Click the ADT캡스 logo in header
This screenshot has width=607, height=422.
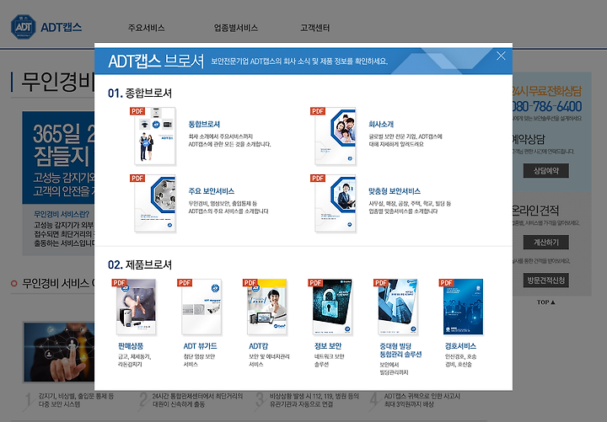(46, 27)
